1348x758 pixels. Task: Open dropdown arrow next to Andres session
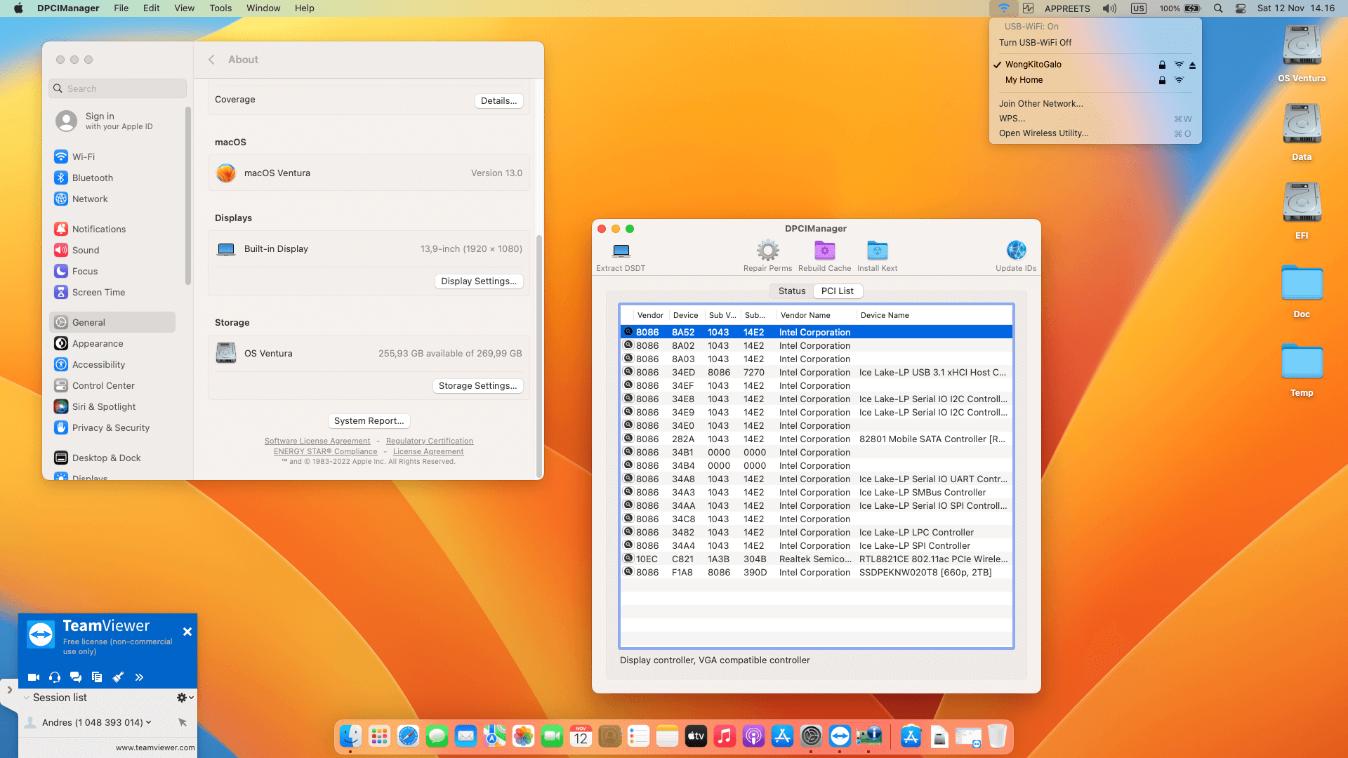[149, 722]
